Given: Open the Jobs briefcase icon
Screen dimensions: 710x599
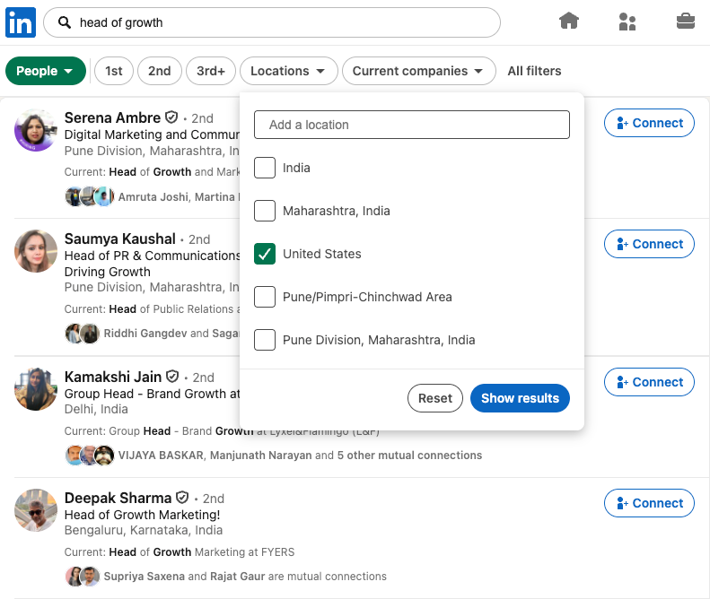Looking at the screenshot, I should [x=686, y=21].
